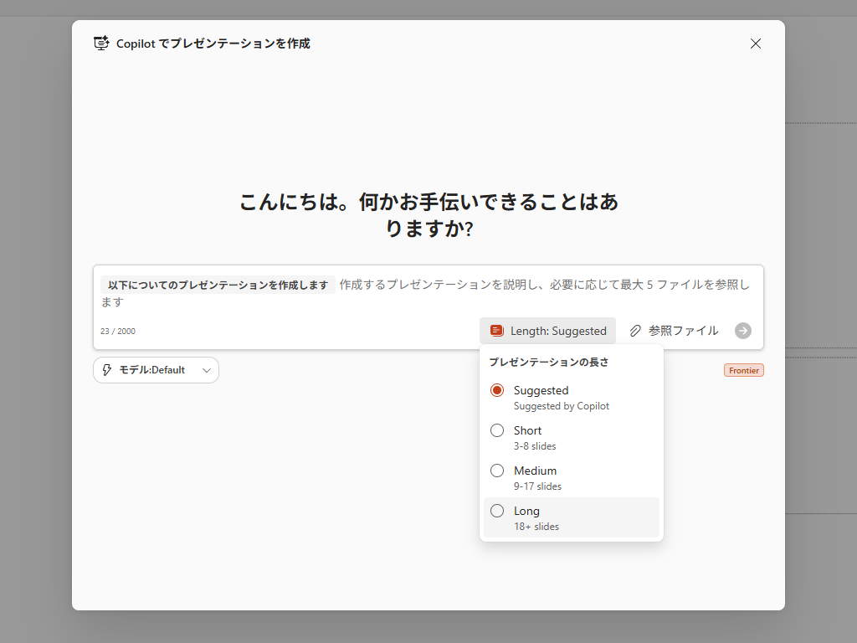Click the 18+ slides description text
Image resolution: width=857 pixels, height=643 pixels.
pyautogui.click(x=536, y=527)
